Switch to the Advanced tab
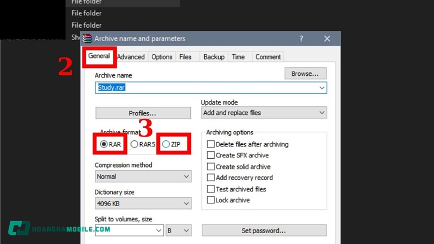 coord(131,57)
